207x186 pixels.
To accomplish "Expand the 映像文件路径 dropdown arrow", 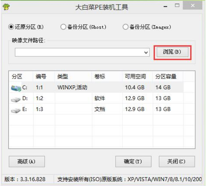I will tap(146, 52).
